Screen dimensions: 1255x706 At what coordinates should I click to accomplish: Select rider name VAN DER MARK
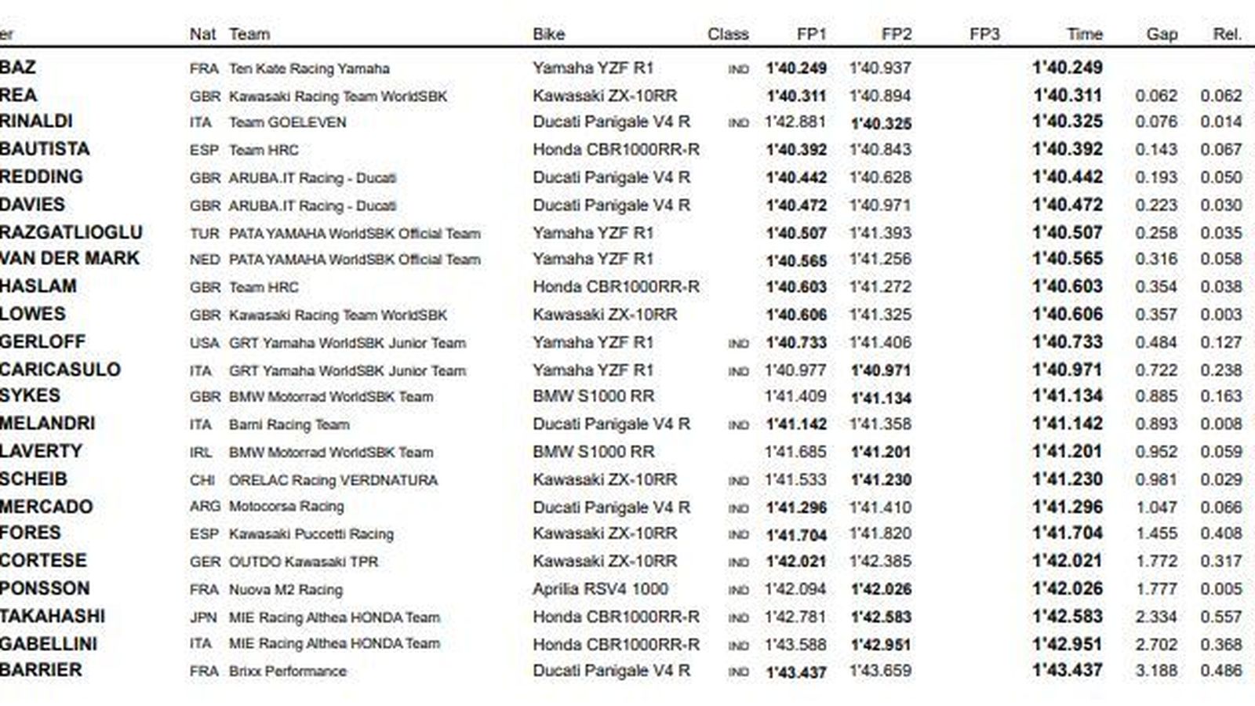click(x=69, y=259)
